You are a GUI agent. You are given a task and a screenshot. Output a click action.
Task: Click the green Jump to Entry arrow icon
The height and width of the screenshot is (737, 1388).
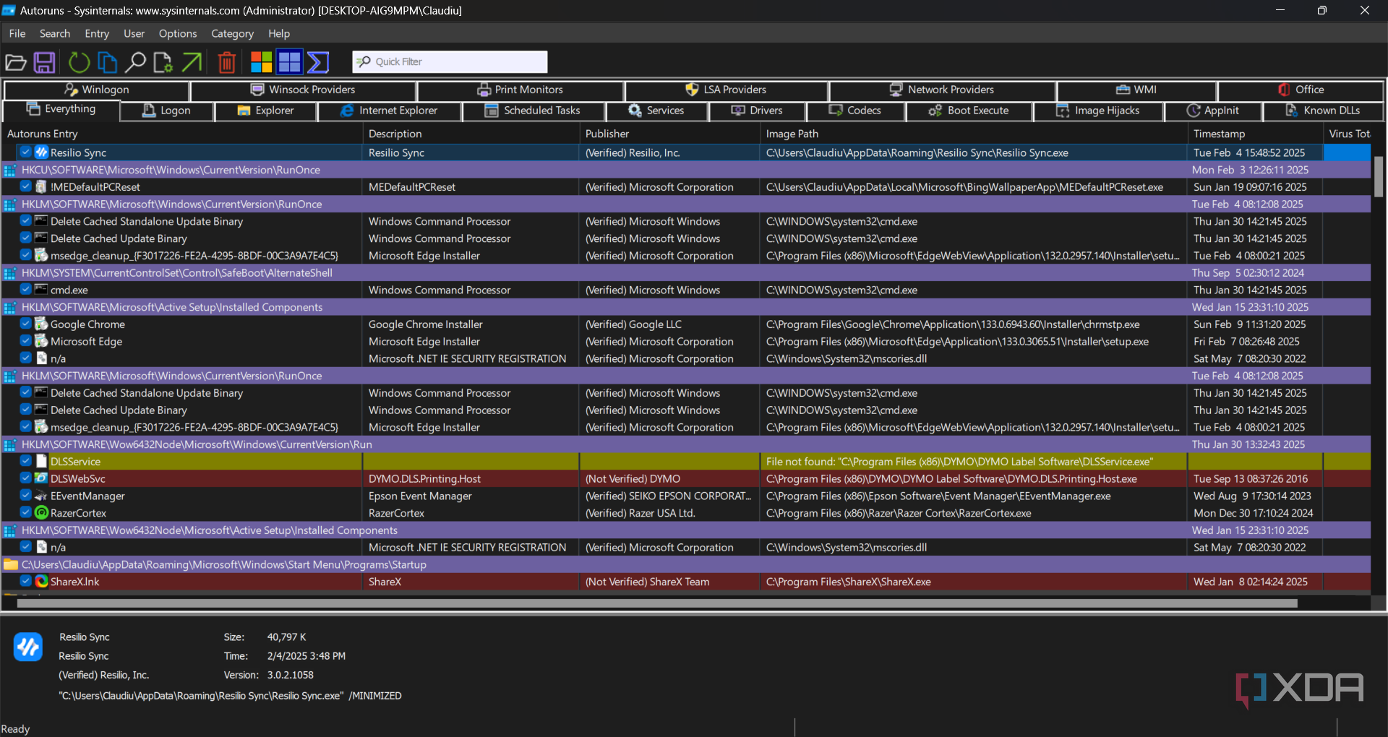point(192,63)
